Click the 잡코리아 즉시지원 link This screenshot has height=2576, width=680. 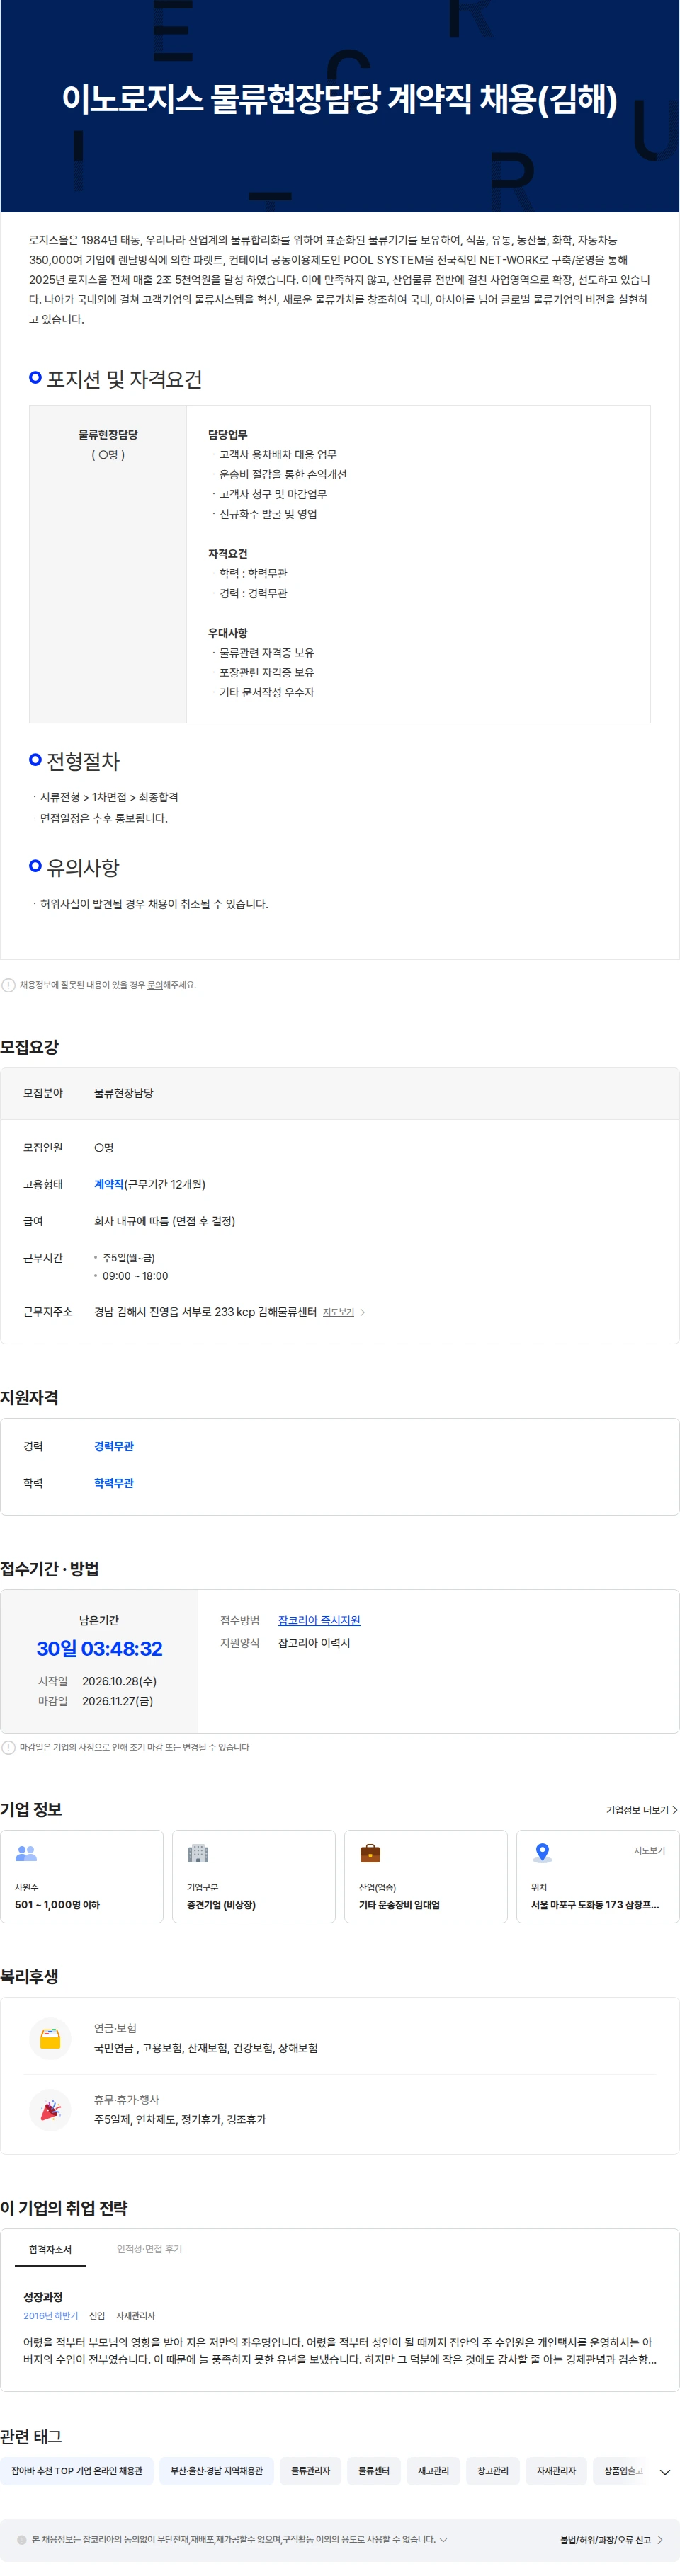tap(319, 1620)
